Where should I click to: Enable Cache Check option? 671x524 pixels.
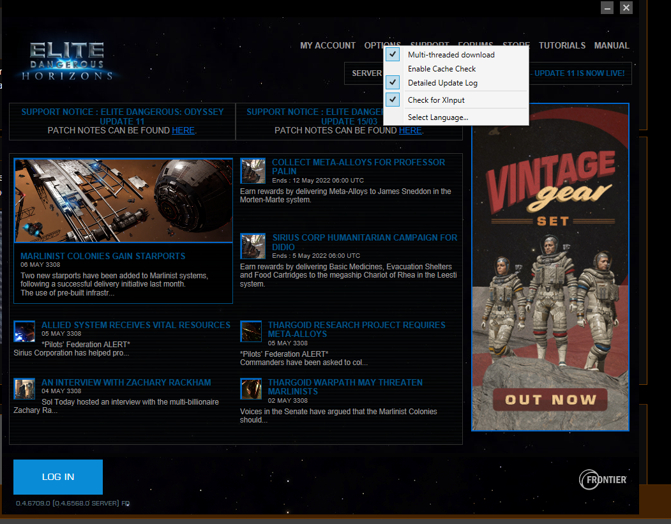pyautogui.click(x=456, y=69)
